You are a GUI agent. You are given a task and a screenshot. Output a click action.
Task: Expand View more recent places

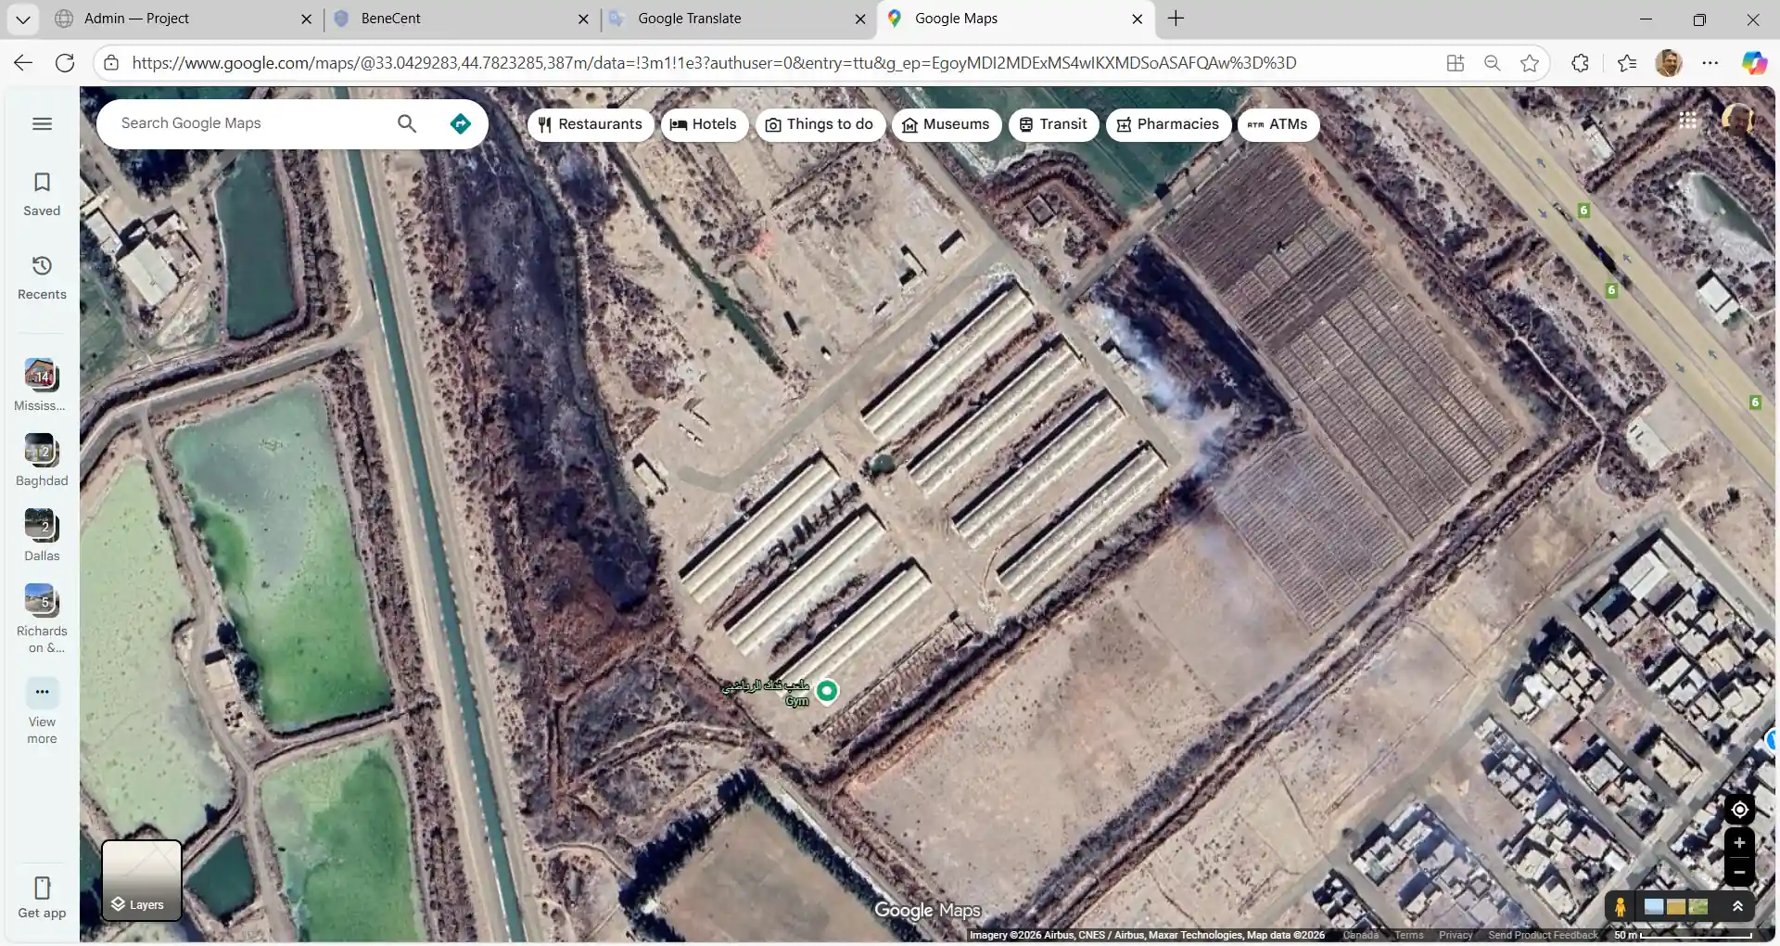42,710
